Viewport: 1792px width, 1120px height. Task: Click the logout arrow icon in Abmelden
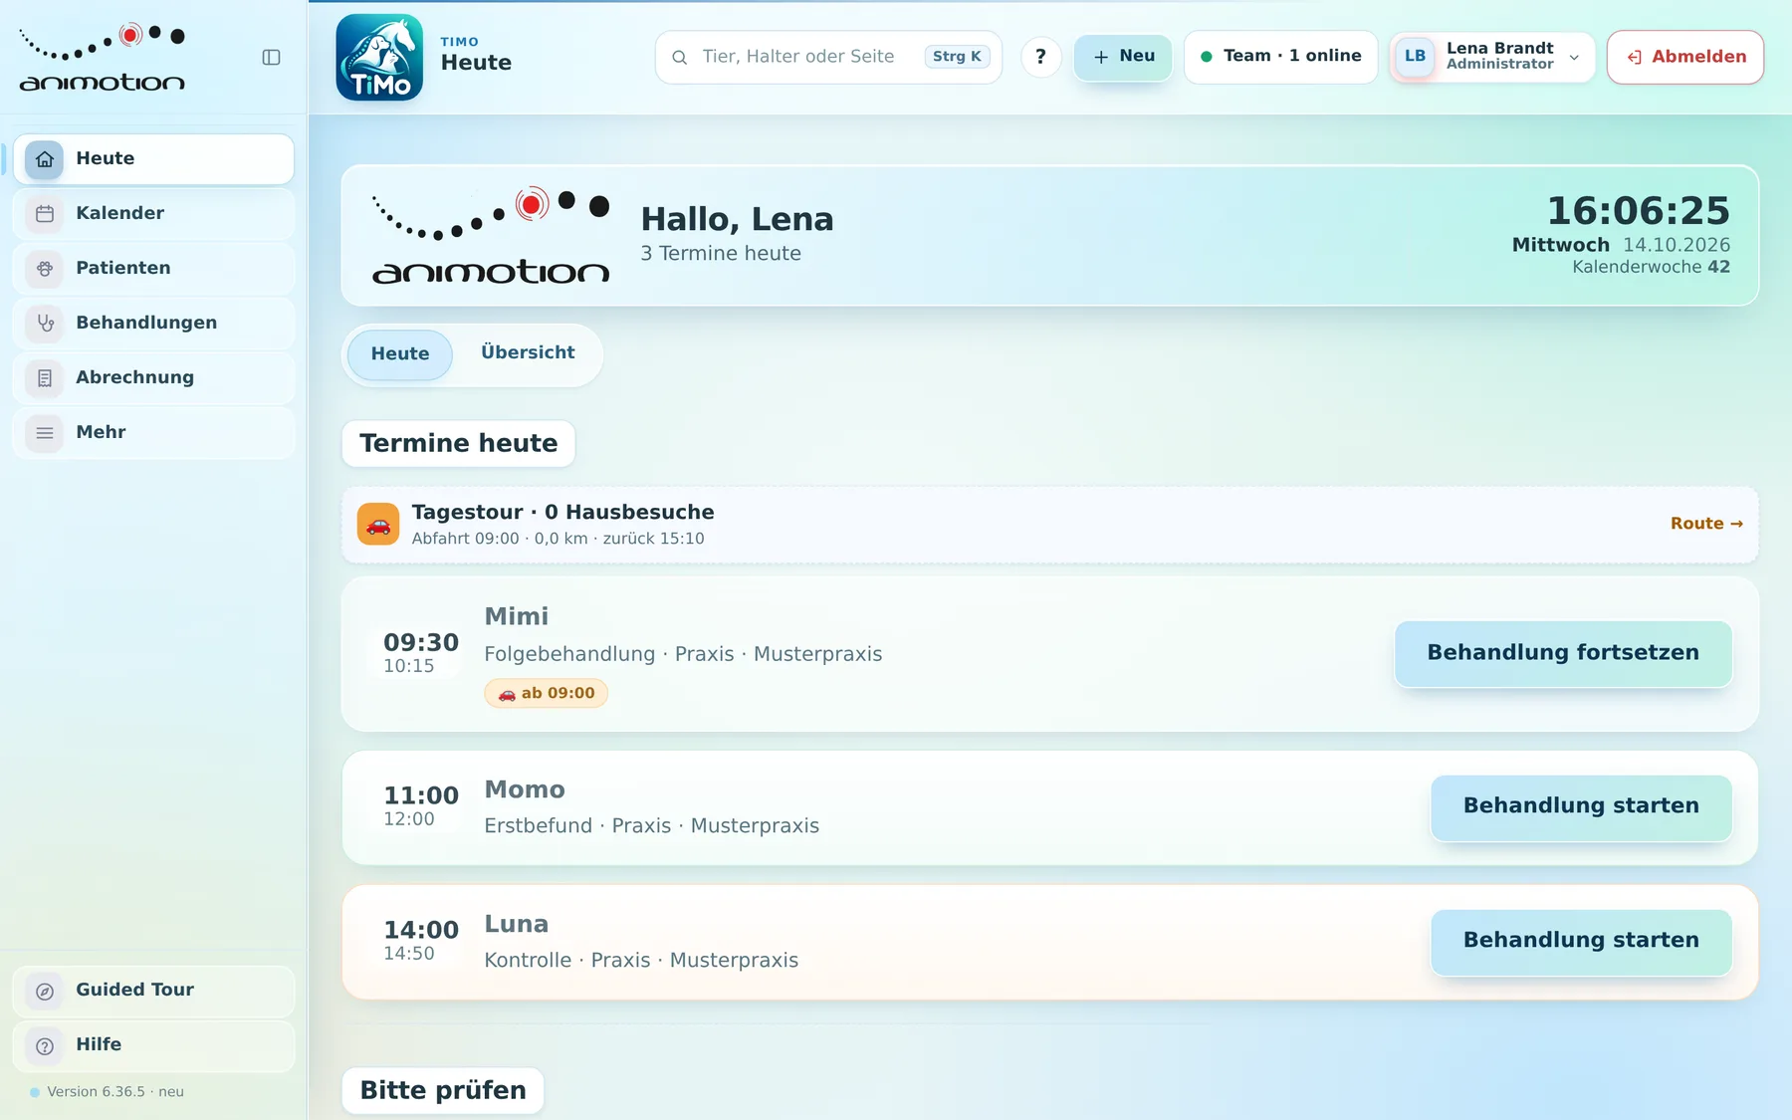tap(1634, 58)
